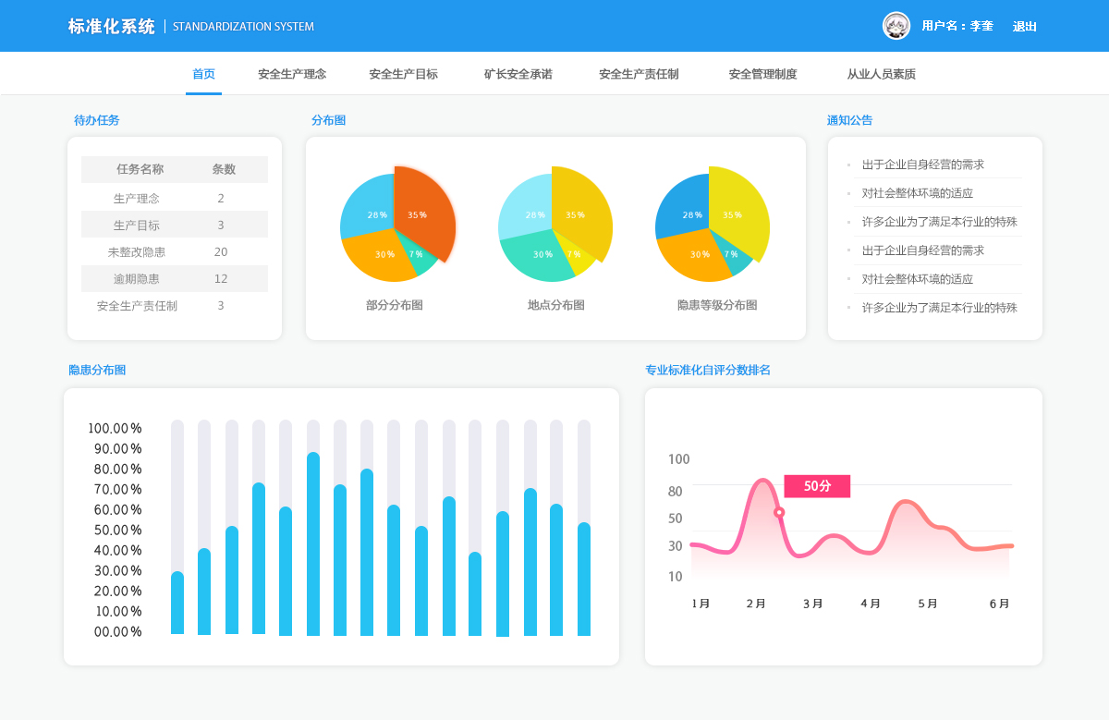Switch to the 从业人员素质 tab
Viewport: 1109px width, 720px height.
pos(881,74)
